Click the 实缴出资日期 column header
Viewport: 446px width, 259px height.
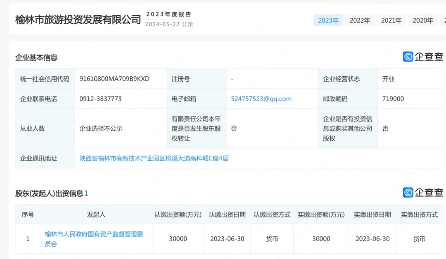click(372, 215)
